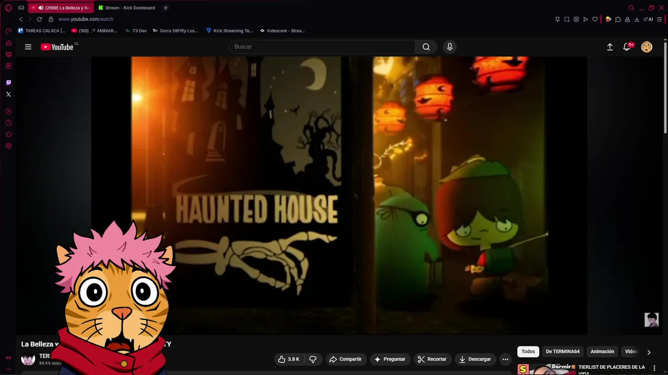
Task: Go to YouTube home via logo
Action: (x=57, y=47)
